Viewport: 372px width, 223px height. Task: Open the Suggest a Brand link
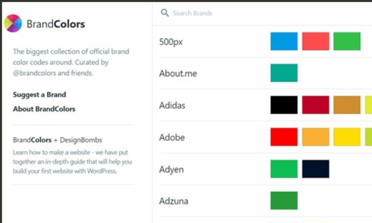[x=40, y=95]
